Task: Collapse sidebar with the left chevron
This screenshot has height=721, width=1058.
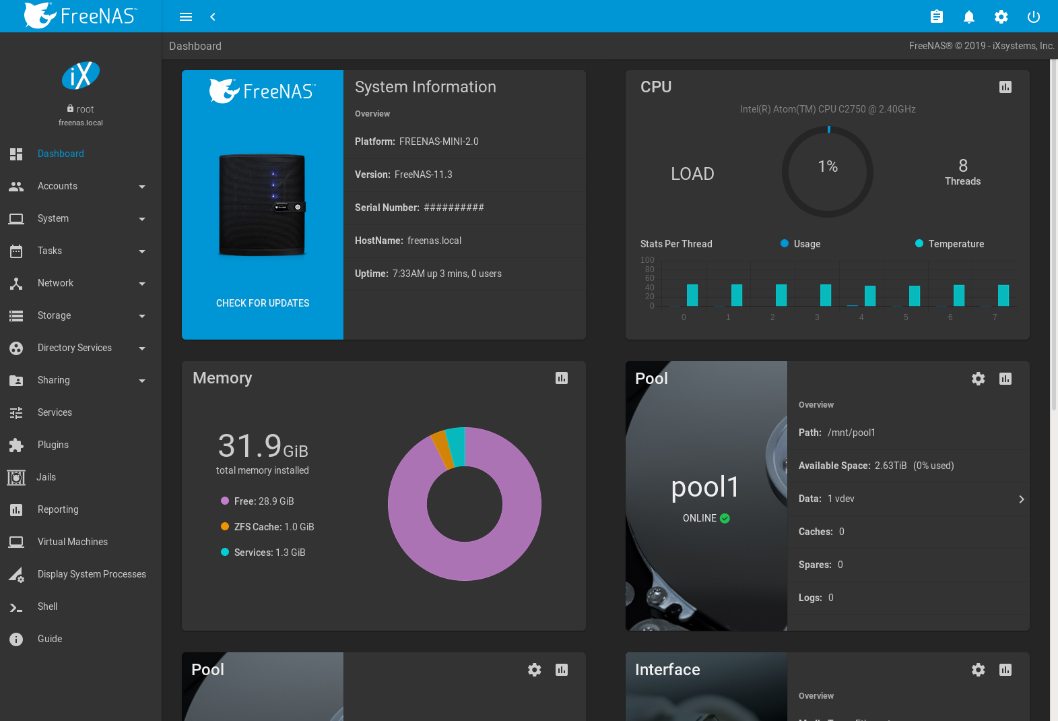Action: (x=213, y=17)
